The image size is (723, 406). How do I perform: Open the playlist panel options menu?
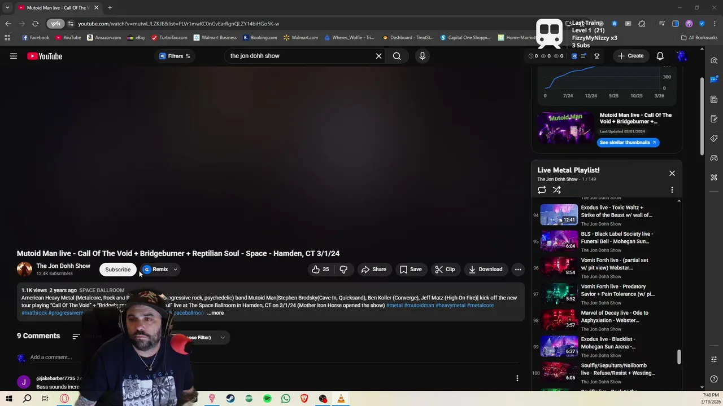click(x=672, y=190)
